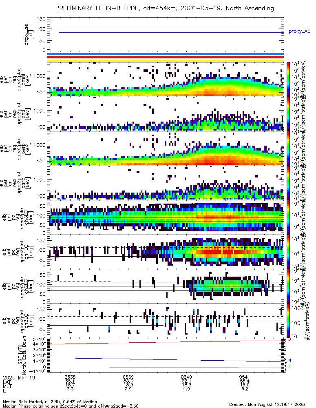The image size is (316, 408).
Task: Pick the blue horizontal status bar
Action: 165,54
